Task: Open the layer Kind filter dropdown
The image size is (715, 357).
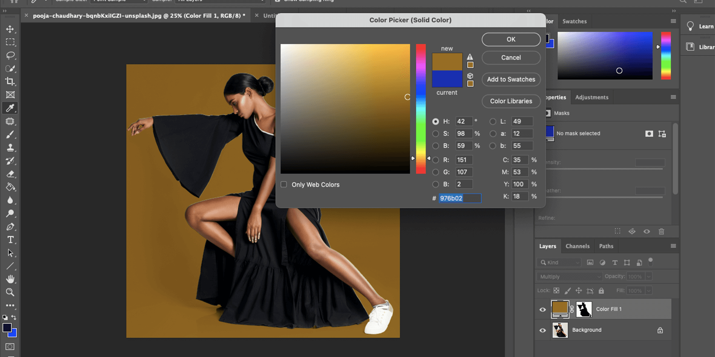Action: 559,263
